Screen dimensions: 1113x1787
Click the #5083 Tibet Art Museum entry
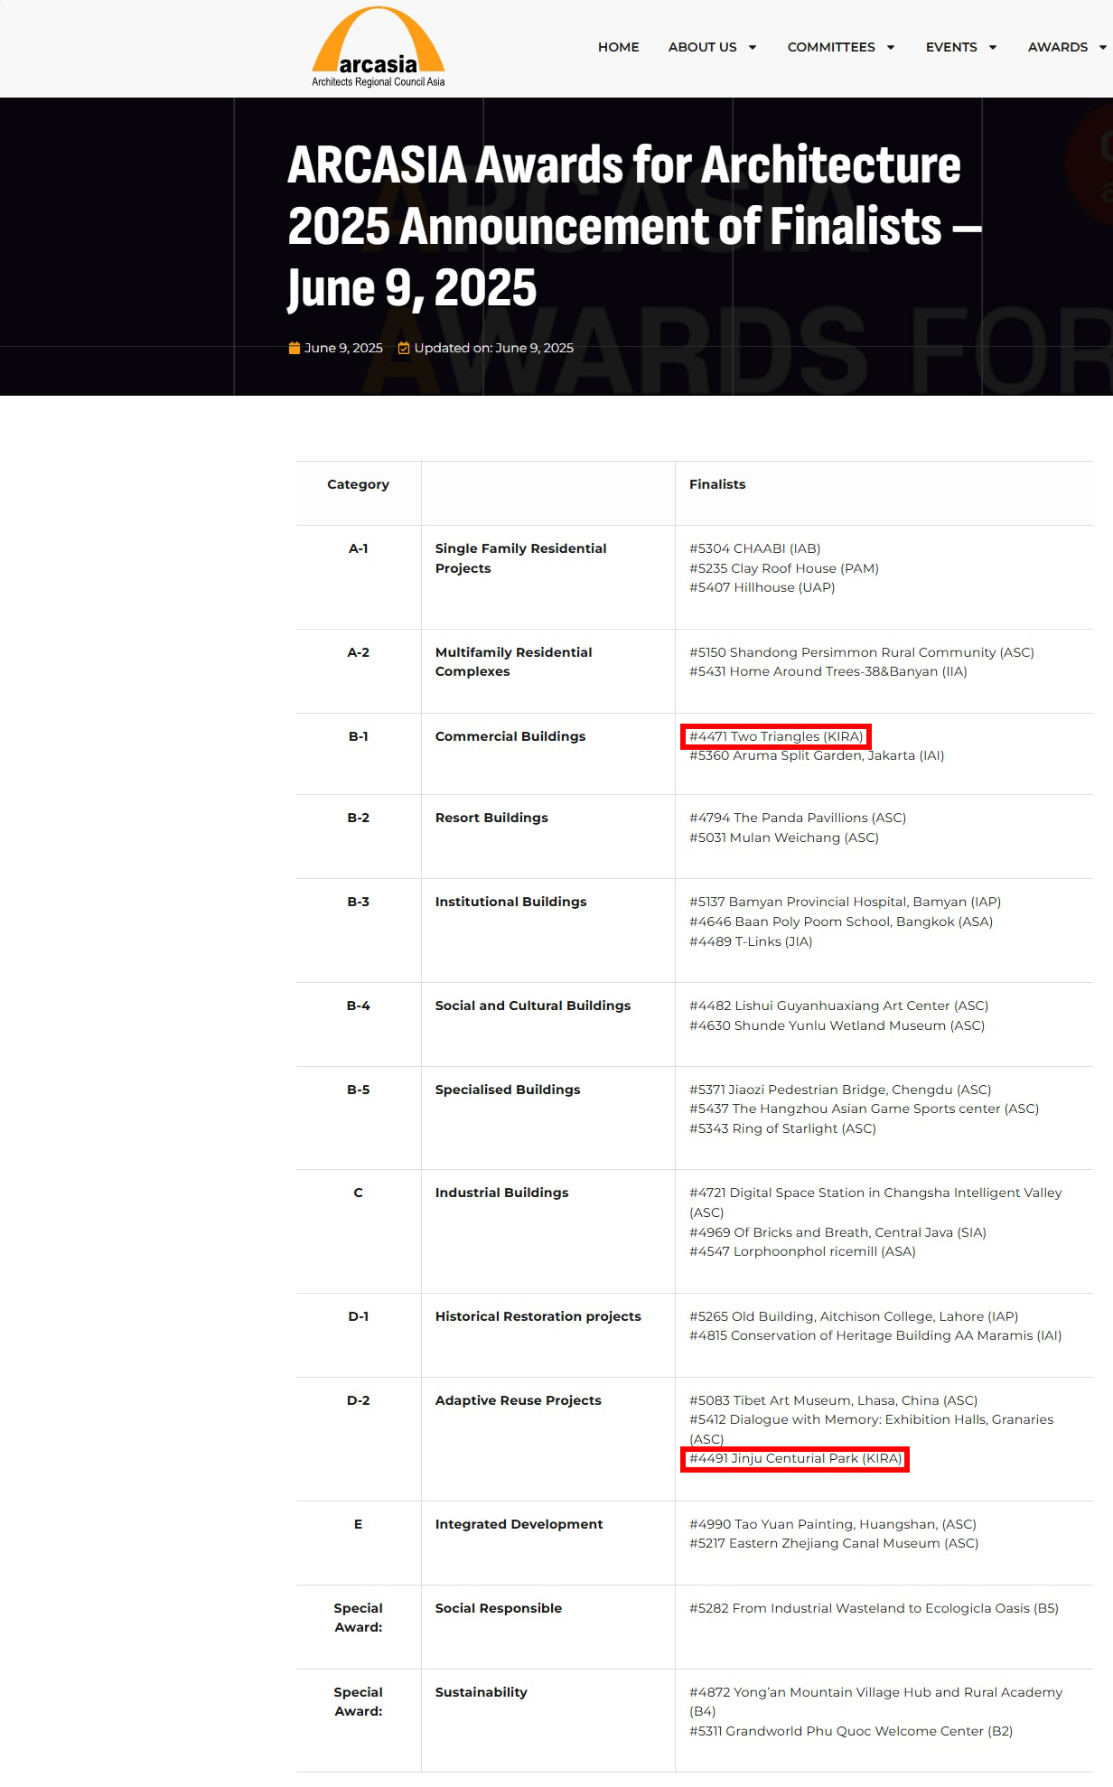tap(833, 1400)
